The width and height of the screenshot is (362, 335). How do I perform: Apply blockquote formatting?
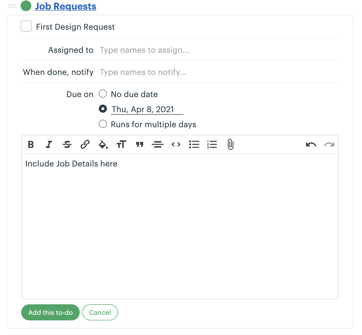(140, 145)
